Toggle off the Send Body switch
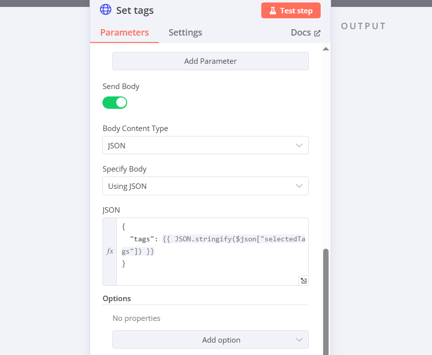The image size is (432, 355). 115,103
